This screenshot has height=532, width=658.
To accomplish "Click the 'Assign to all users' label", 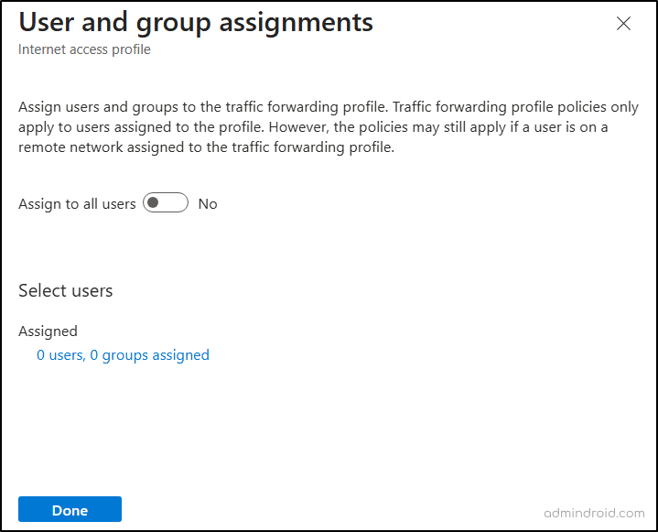I will [x=77, y=204].
